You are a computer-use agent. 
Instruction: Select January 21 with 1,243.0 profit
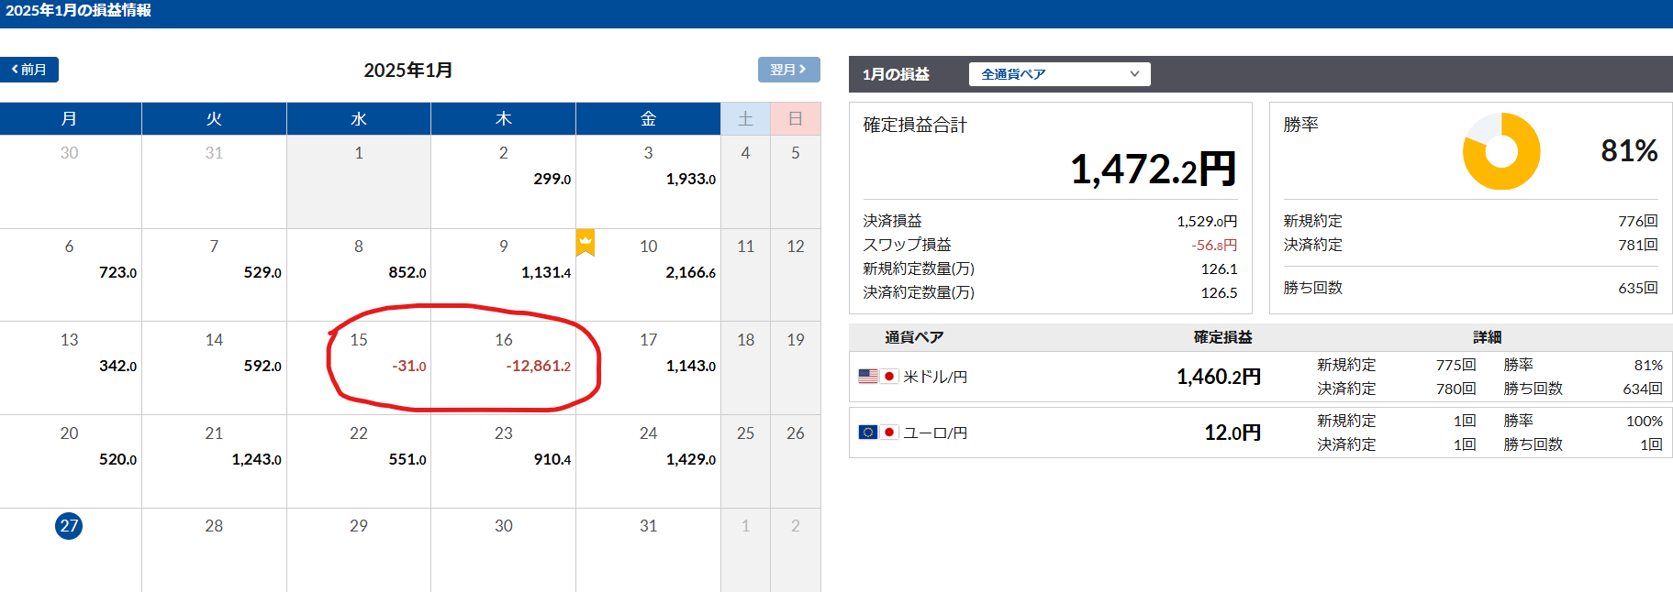point(214,460)
